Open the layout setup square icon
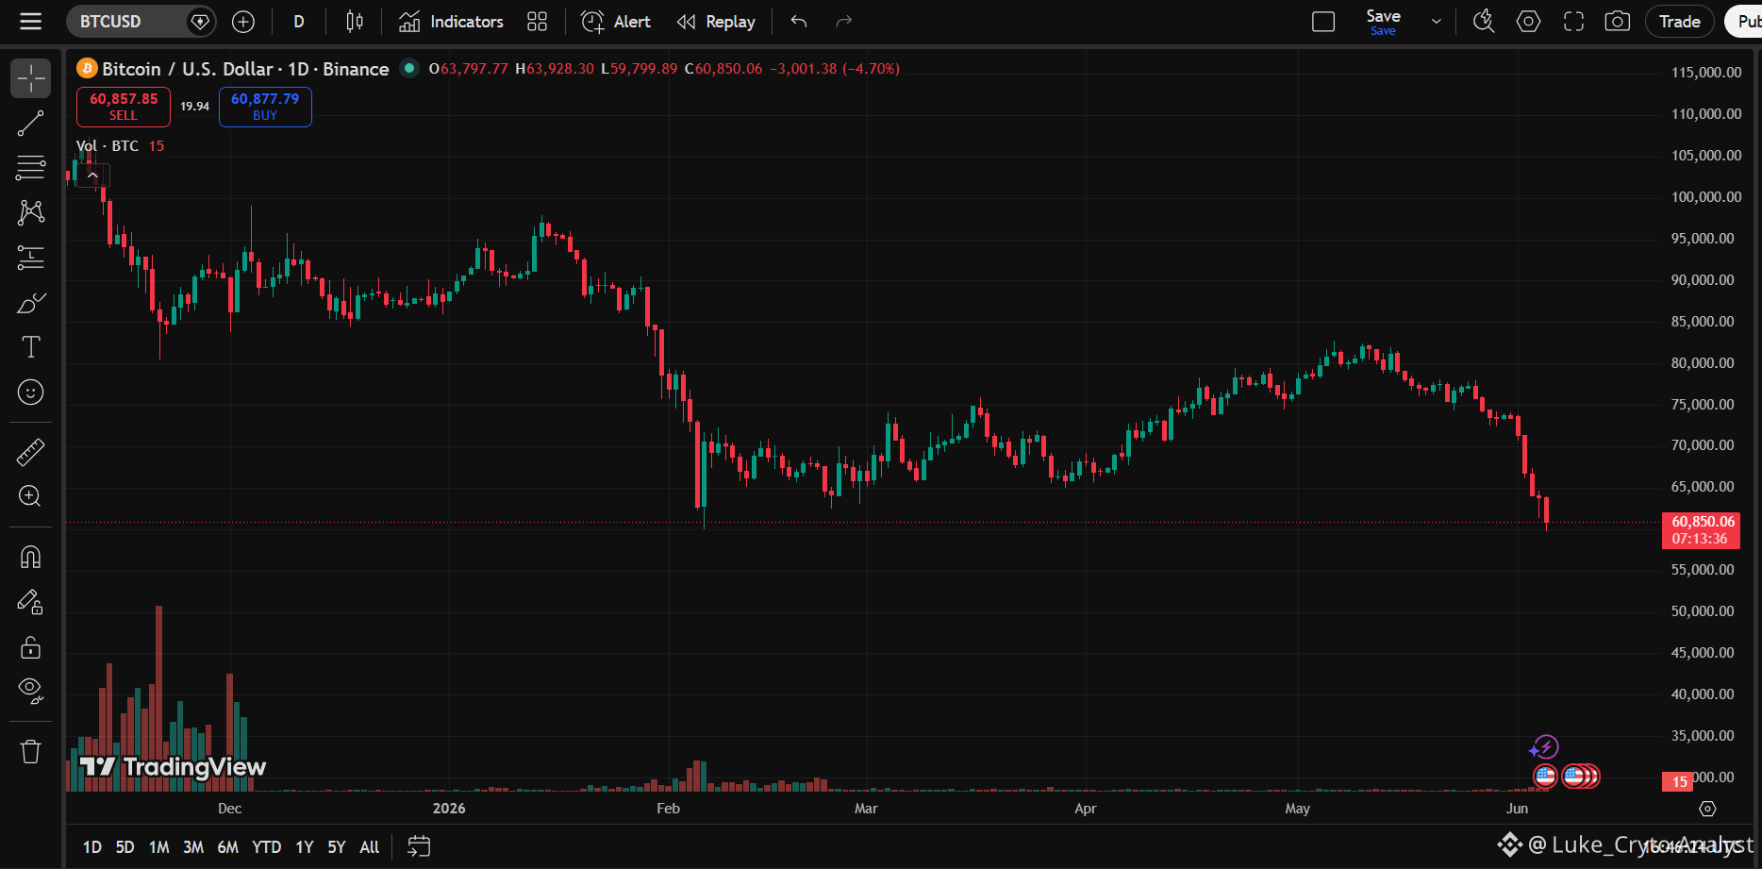The width and height of the screenshot is (1762, 869). pyautogui.click(x=1323, y=22)
